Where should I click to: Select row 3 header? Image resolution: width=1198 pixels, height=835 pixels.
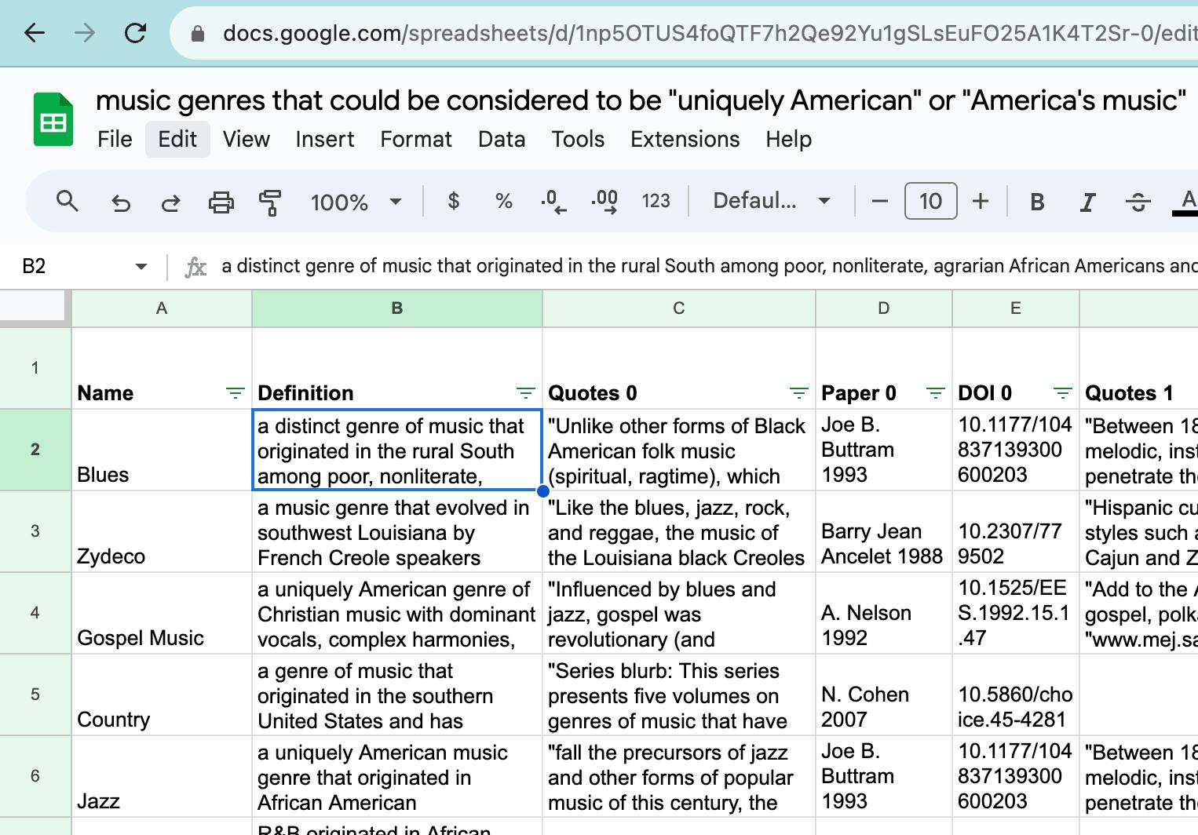click(x=35, y=531)
